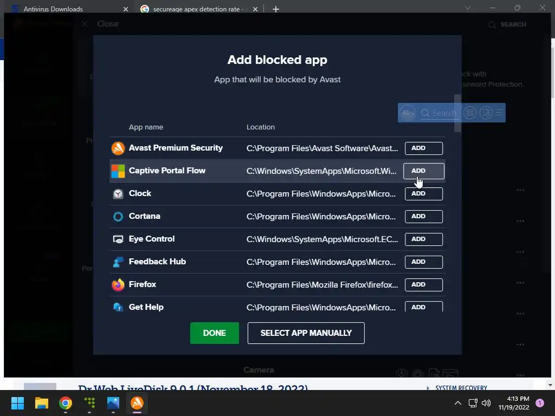Add Avast Premium Security to blocked apps
Image resolution: width=555 pixels, height=416 pixels.
pyautogui.click(x=424, y=148)
